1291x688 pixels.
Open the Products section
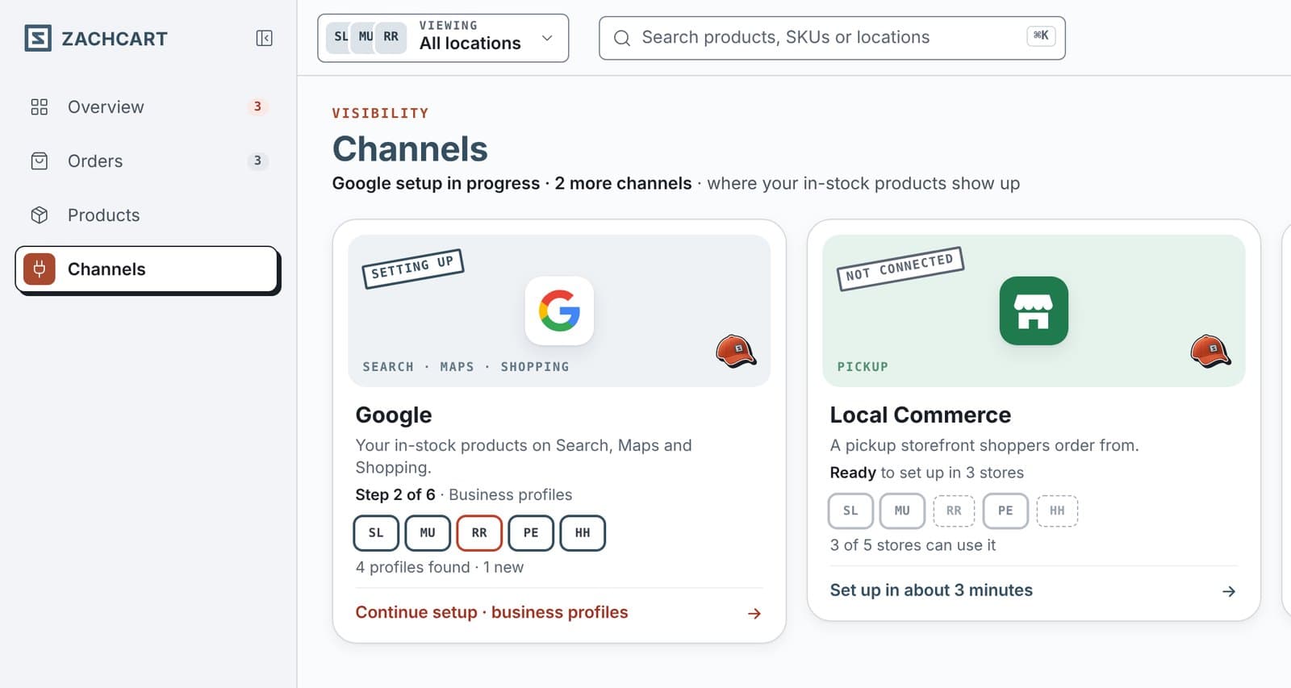coord(148,215)
